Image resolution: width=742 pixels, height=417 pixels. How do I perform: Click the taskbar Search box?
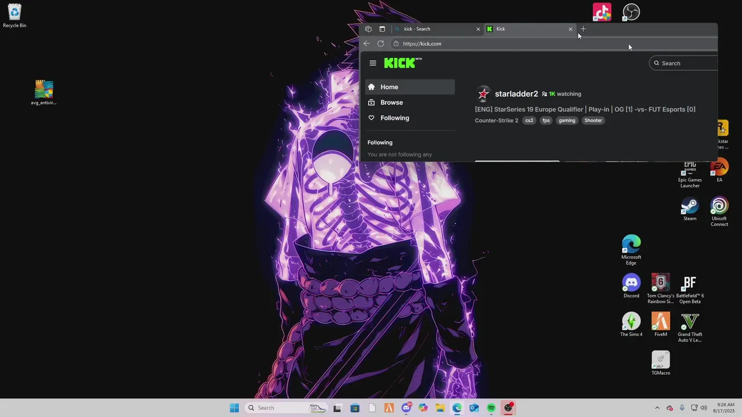pos(287,408)
